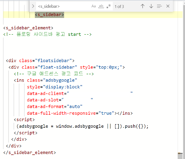Click the window.adsbygoogle push line
Viewport: 185px width, 159px height.
82,126
